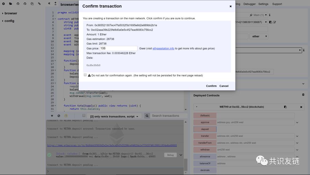Click the allowance function button
The width and height of the screenshot is (310, 175).
[x=205, y=156]
